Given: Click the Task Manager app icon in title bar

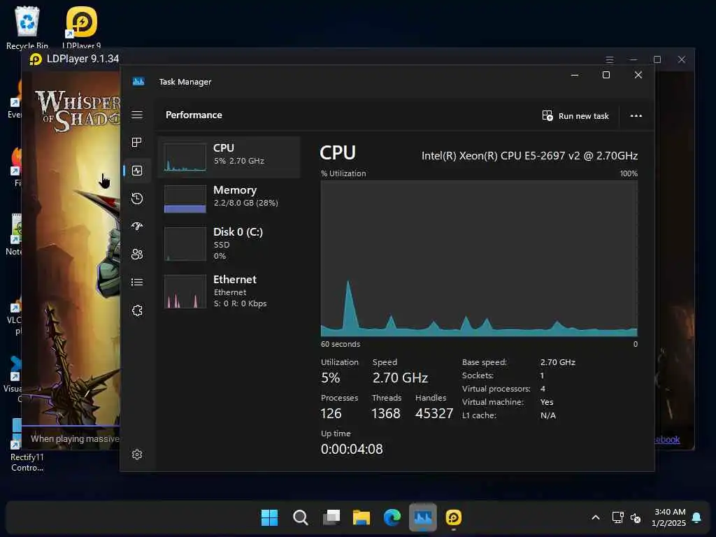Looking at the screenshot, I should [138, 82].
